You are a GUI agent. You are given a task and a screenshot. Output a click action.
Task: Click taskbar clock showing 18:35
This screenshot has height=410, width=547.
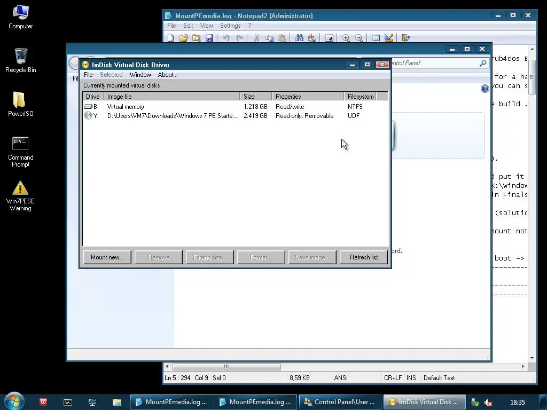[x=517, y=403]
